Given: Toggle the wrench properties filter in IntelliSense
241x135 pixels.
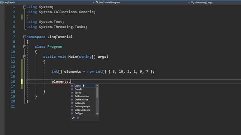Looking at the screenshot, I should [x=73, y=118].
